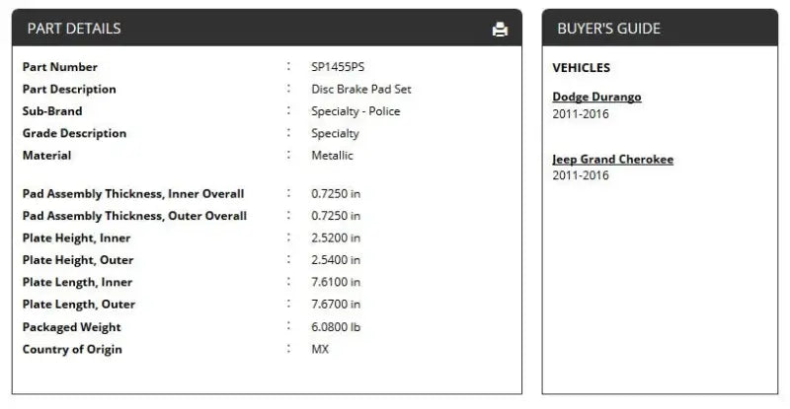This screenshot has width=790, height=409.
Task: Click the Country of Origin MX value
Action: [x=320, y=349]
